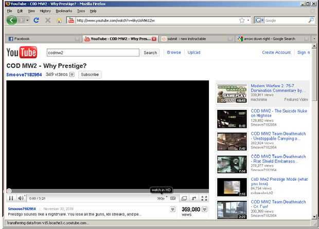Open CoD Mw2 Prestige Mode title link

click(x=279, y=181)
